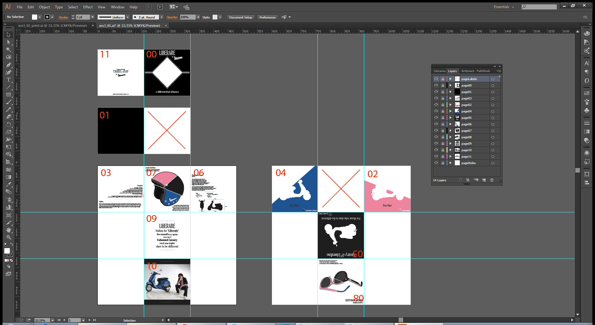Select the Artboard tool

click(9, 215)
